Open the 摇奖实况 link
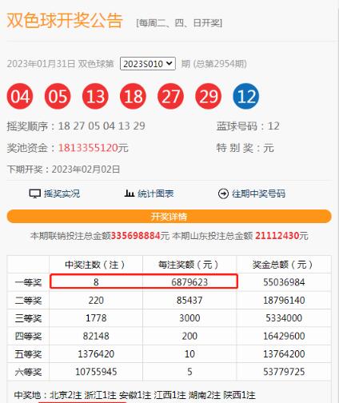The image size is (339, 403). (62, 194)
